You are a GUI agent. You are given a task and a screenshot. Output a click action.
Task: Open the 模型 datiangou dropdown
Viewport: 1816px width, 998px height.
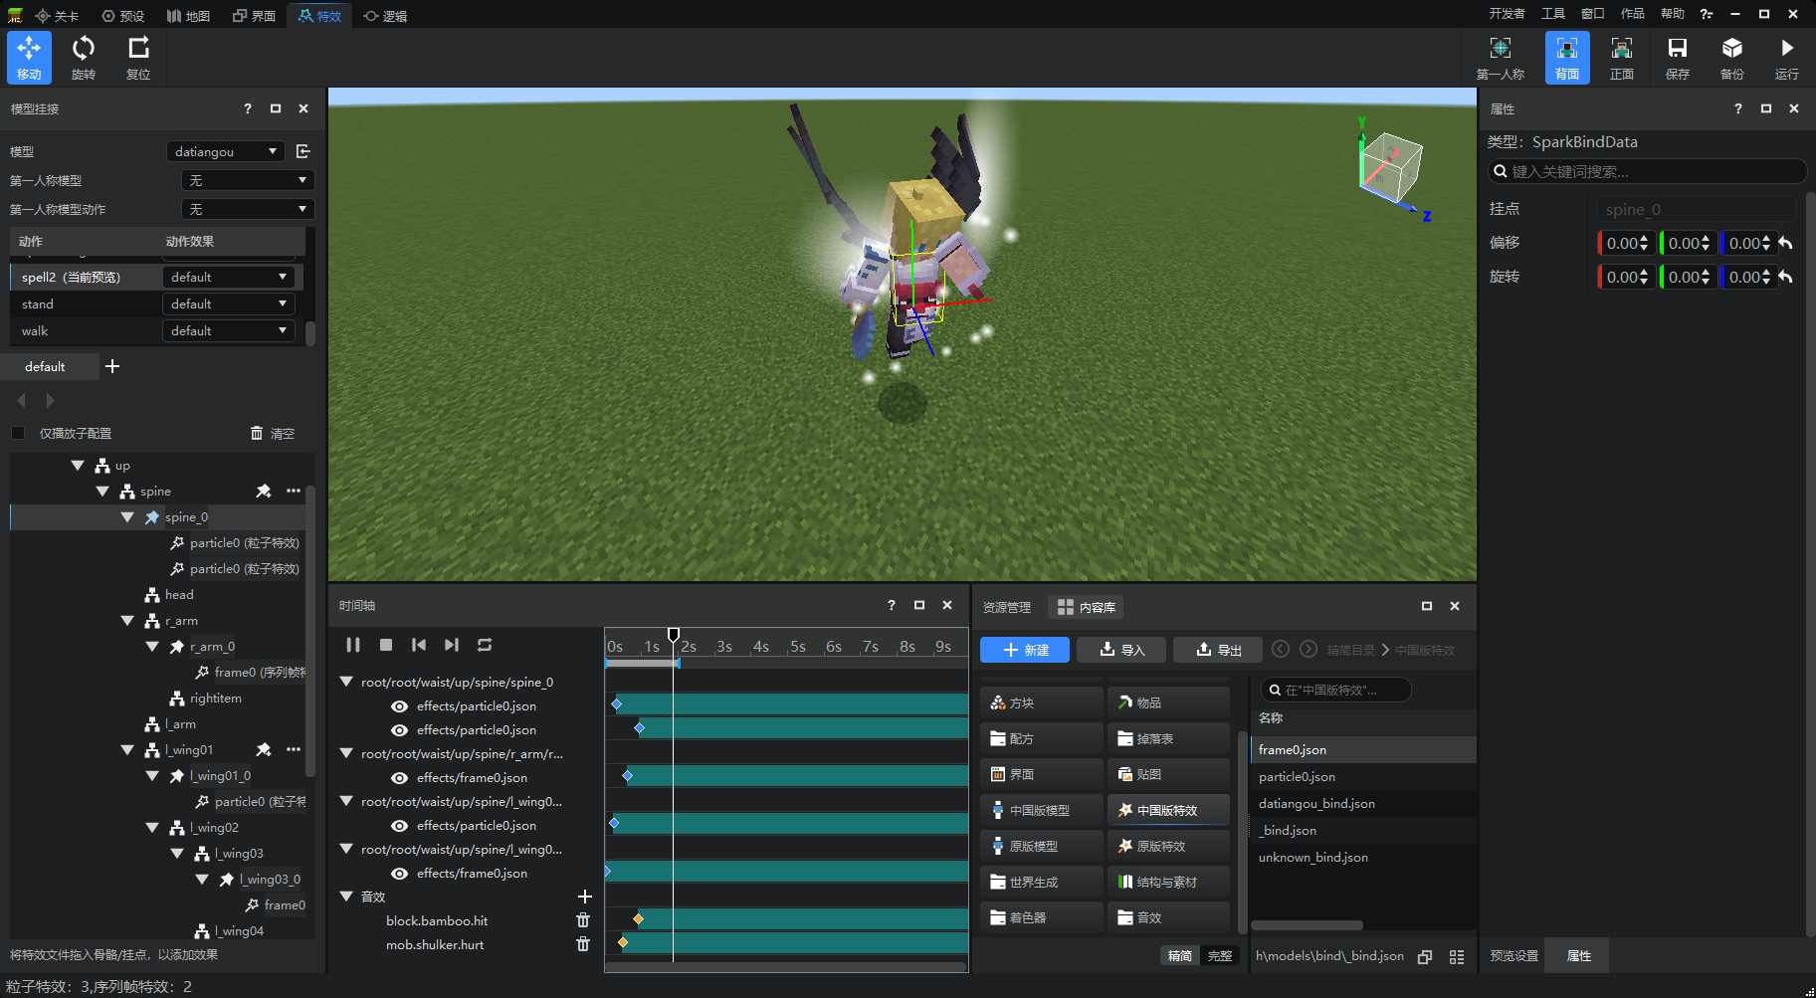[x=226, y=151]
